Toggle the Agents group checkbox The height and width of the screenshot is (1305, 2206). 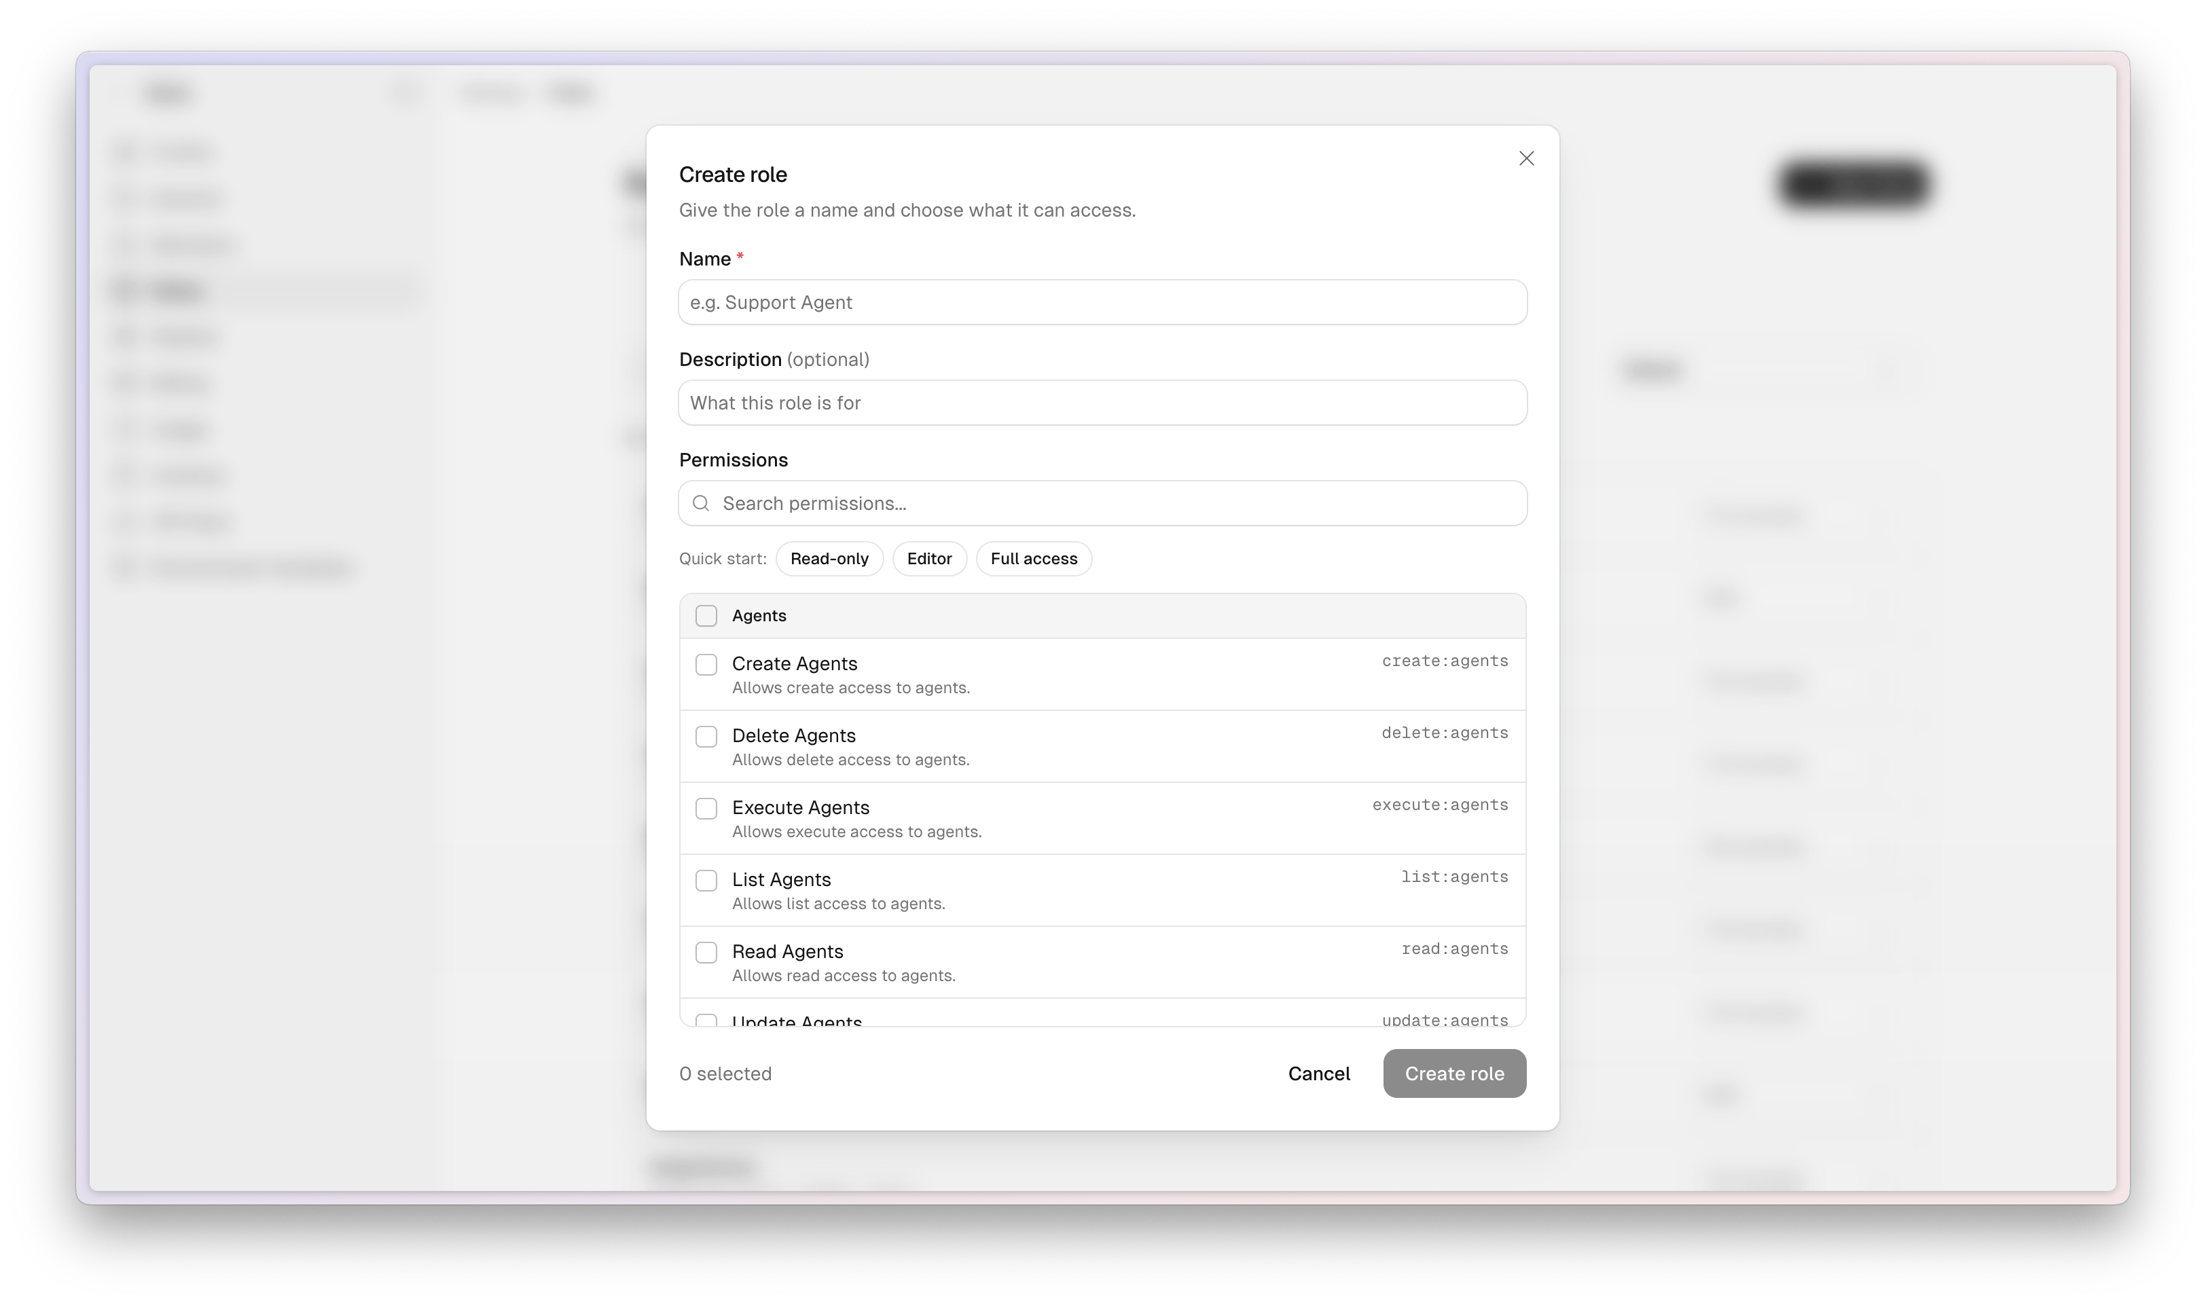pyautogui.click(x=706, y=616)
